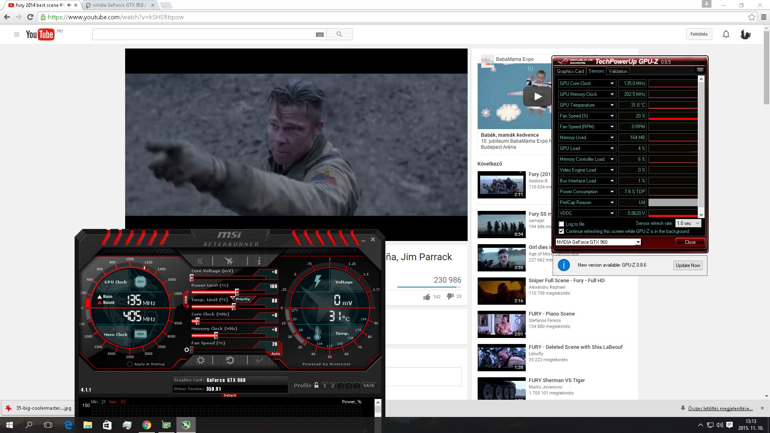This screenshot has width=770, height=433.
Task: Open Chrome three-line menu
Action: tap(764, 17)
